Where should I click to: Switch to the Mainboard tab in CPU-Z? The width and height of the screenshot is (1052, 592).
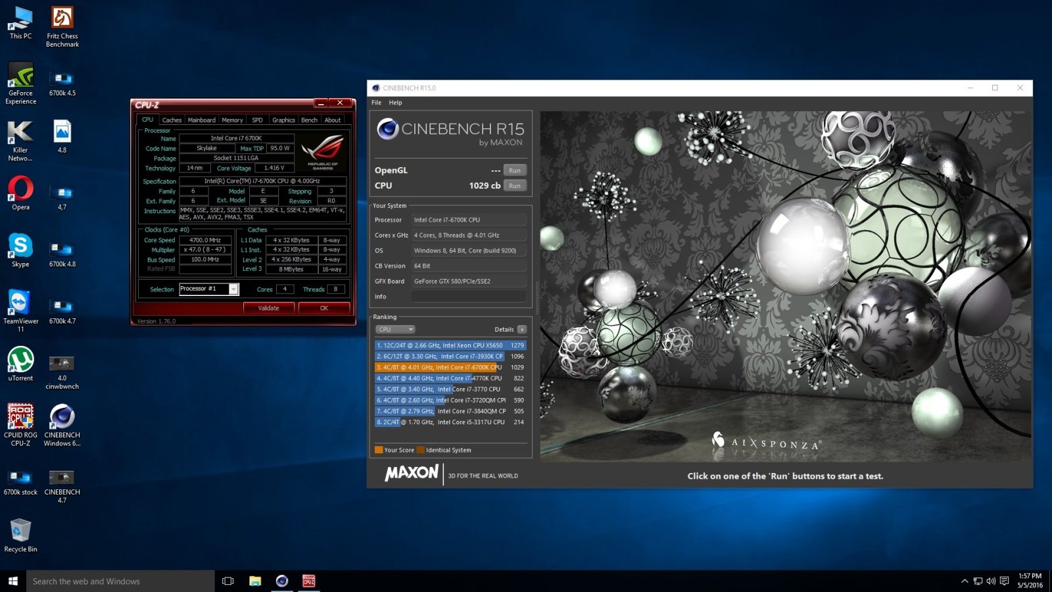point(201,120)
